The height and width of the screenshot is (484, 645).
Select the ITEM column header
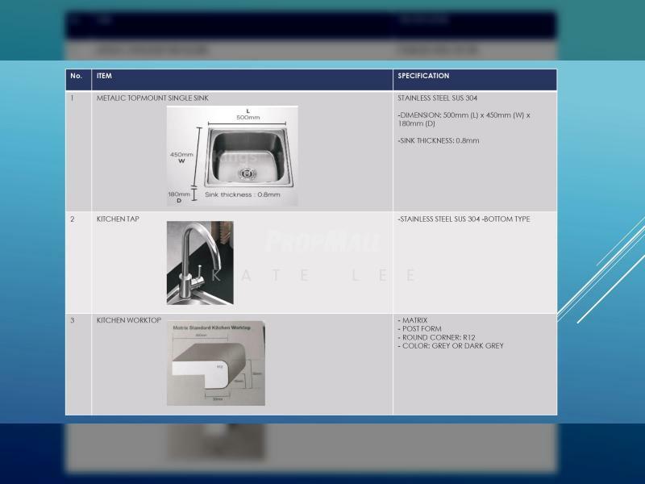click(104, 77)
